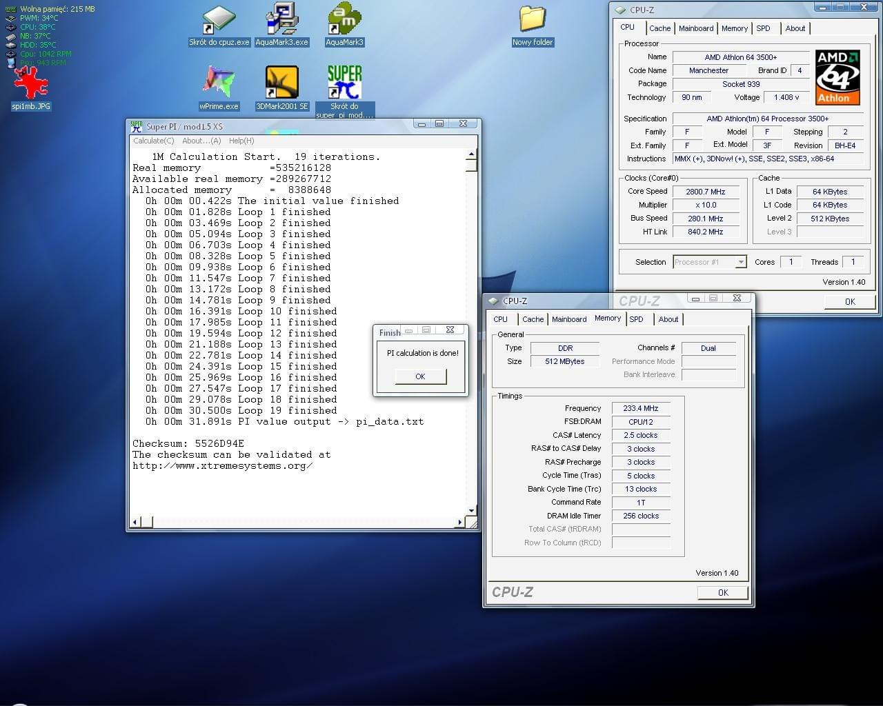Click Super PI vertical scrollbar up arrow

click(472, 155)
